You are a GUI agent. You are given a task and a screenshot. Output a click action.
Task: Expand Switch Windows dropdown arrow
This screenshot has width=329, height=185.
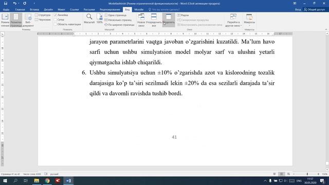click(x=241, y=26)
